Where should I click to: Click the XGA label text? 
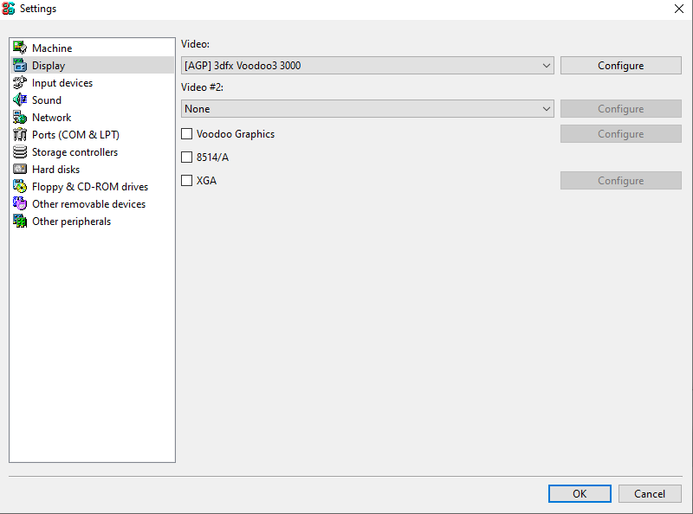coord(206,181)
